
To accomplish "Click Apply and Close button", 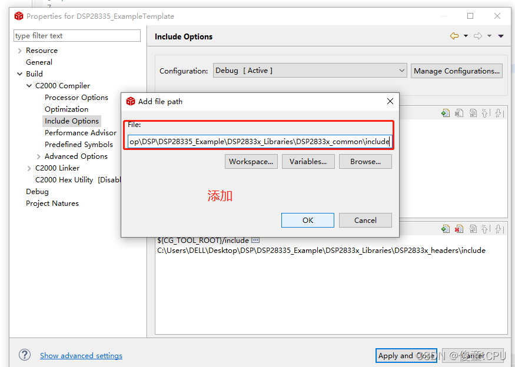I will click(406, 355).
